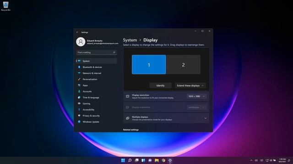Open Accounts settings
Screen dimensions: 293x164
point(97,91)
